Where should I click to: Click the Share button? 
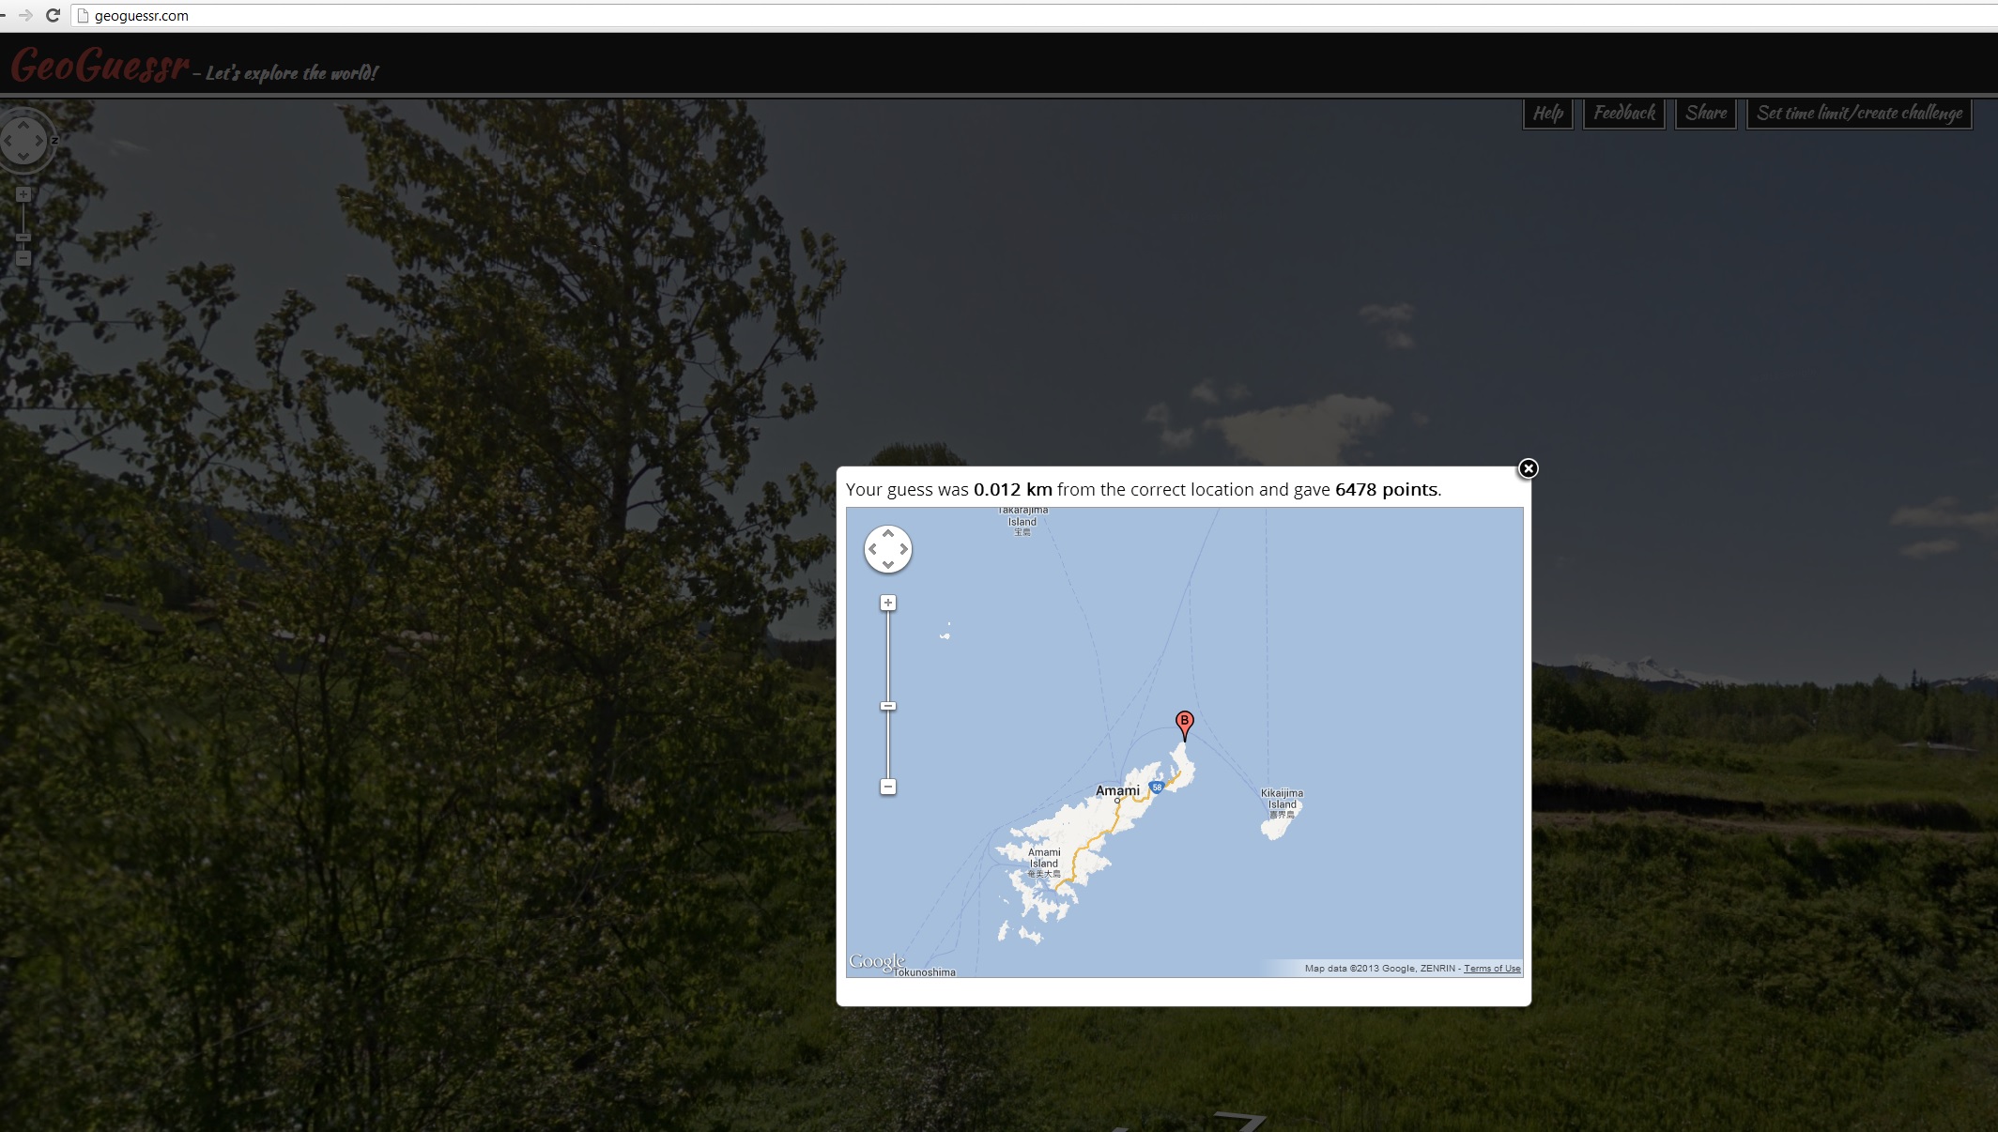1705,114
